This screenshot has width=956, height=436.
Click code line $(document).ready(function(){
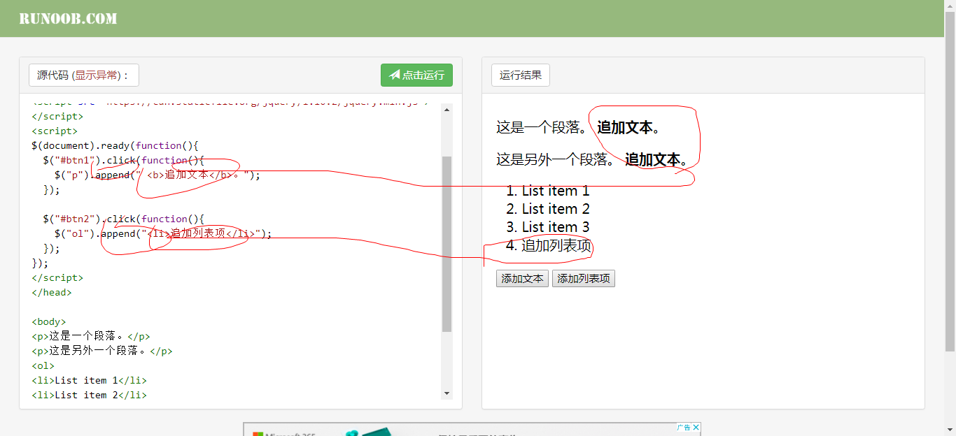[x=115, y=145]
